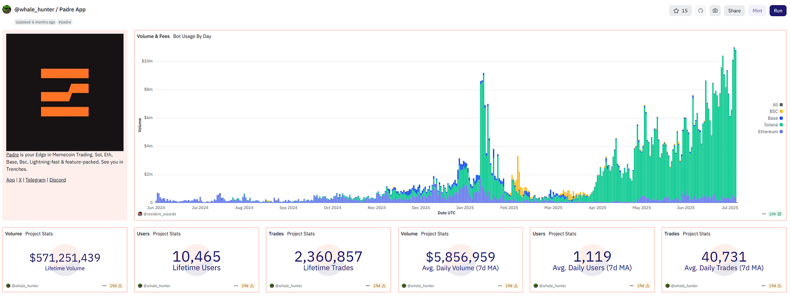Click the 'Updated 6 months ago' label
Image resolution: width=790 pixels, height=296 pixels.
click(36, 22)
